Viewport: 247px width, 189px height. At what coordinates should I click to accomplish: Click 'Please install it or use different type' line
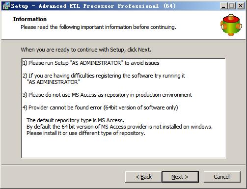(86, 133)
